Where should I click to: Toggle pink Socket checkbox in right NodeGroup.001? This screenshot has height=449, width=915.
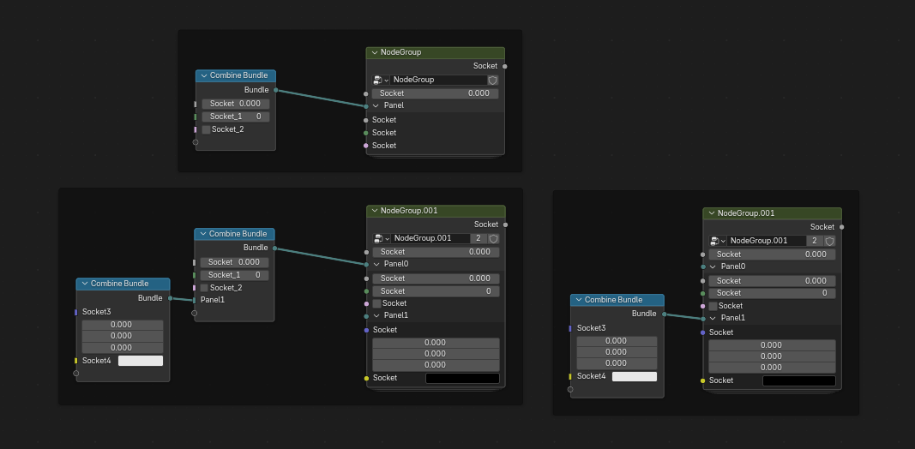(x=713, y=306)
